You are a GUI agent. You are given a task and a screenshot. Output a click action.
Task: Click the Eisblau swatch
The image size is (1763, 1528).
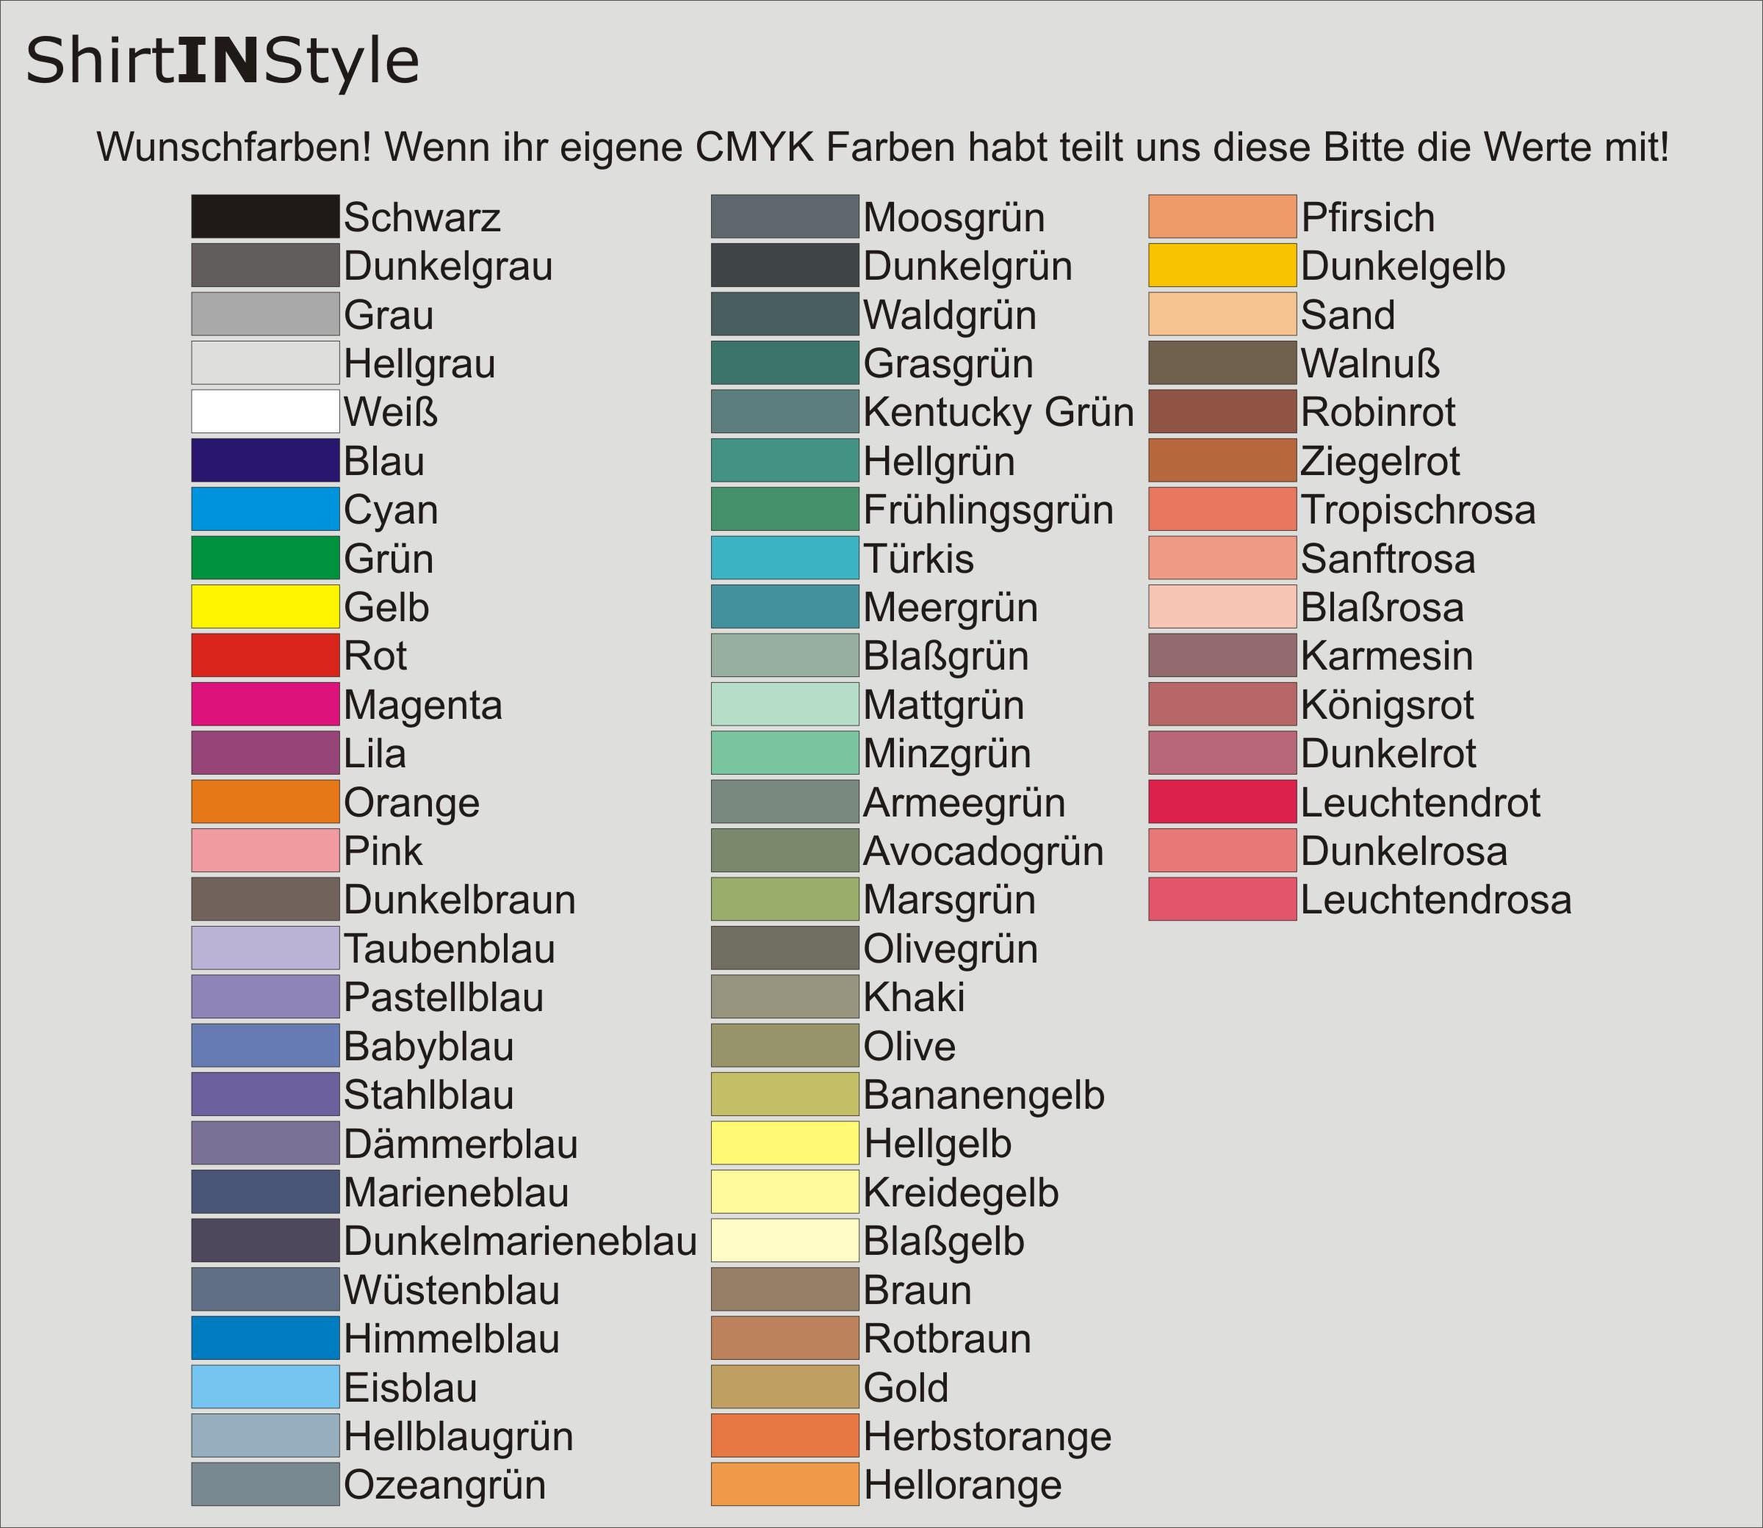click(265, 1386)
